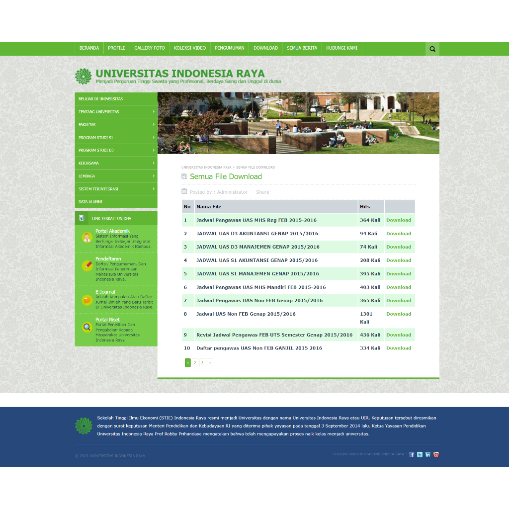Screen dimensions: 509x509
Task: Click the Pendaftaran pencil icon
Action: pos(86,266)
